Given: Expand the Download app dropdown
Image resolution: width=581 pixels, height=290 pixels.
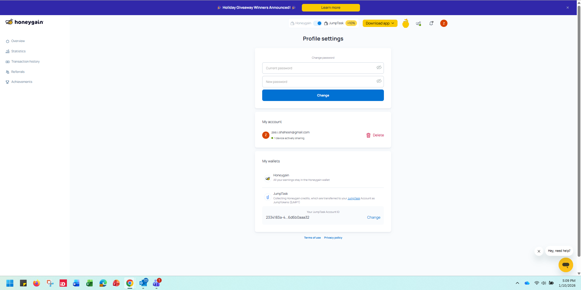Looking at the screenshot, I should click(x=380, y=23).
